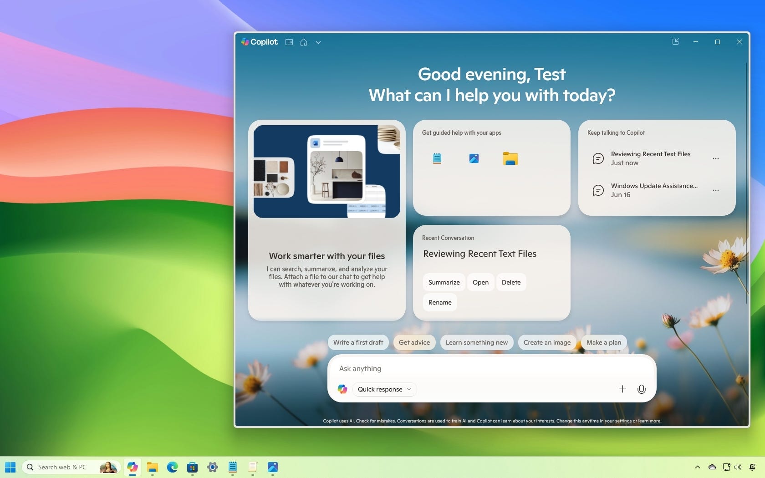Open the settings link in disclaimer
The width and height of the screenshot is (765, 478).
pyautogui.click(x=623, y=421)
